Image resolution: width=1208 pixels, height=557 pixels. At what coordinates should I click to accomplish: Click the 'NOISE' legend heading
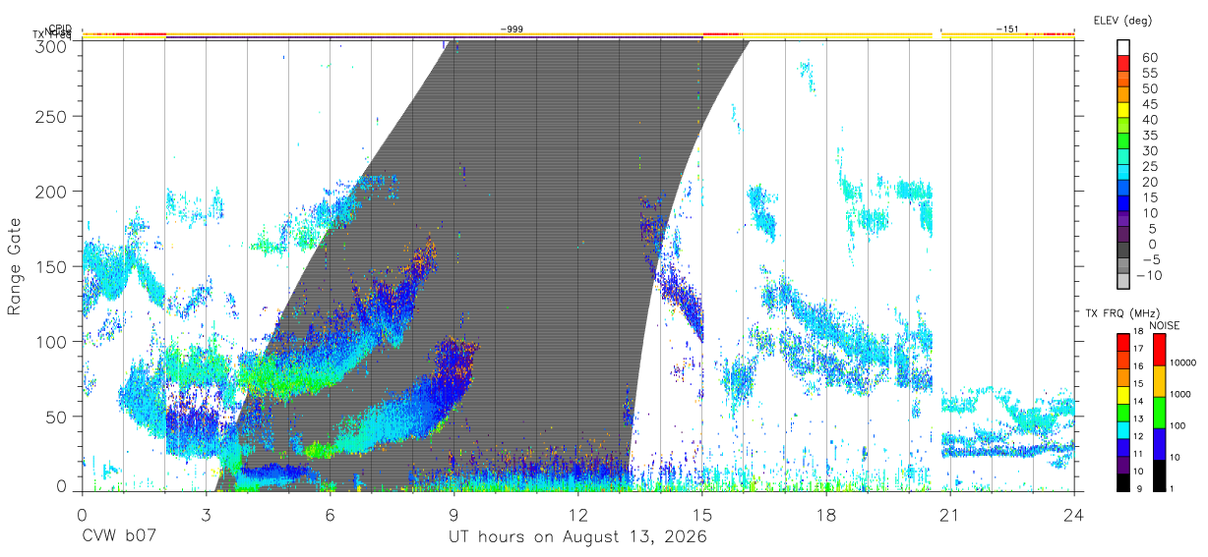1165,325
